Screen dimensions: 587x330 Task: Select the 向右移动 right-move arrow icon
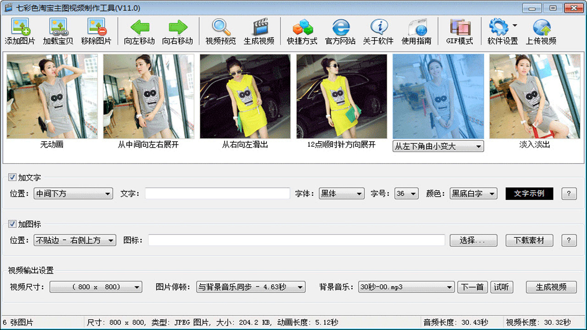(x=179, y=31)
